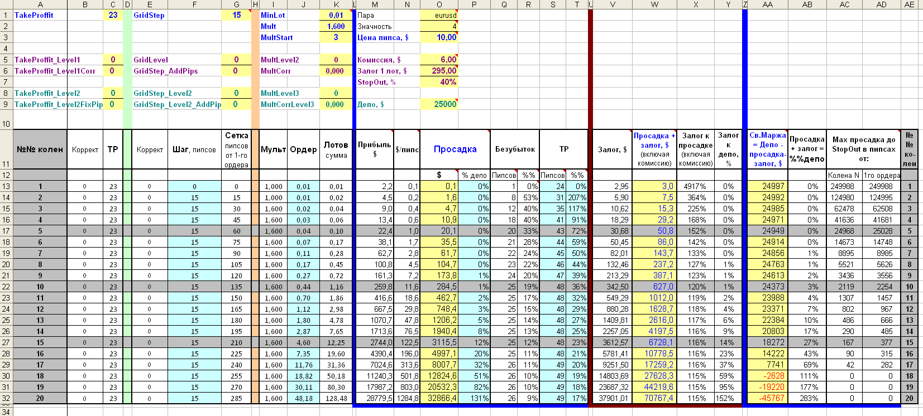Screen dimensions: 923x416
Task: Select the order size cell 48,18
Action: click(x=303, y=398)
